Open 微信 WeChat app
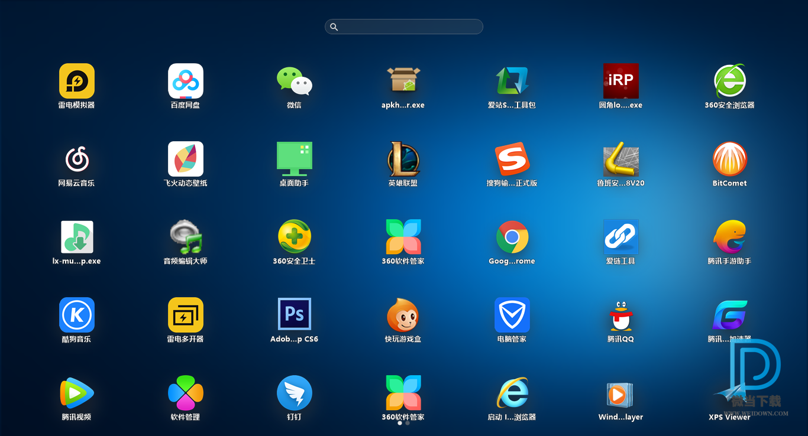The height and width of the screenshot is (436, 808). [x=295, y=81]
